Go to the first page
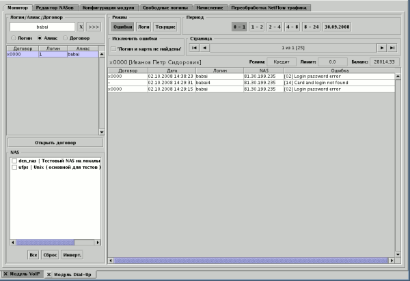Screen dimensions: 410x281 (195, 48)
